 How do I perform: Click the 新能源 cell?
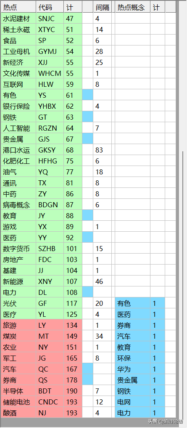(x=19, y=281)
